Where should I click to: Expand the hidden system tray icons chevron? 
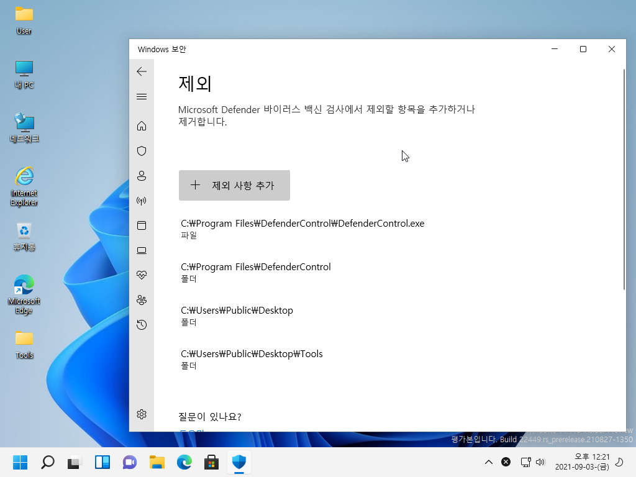pyautogui.click(x=489, y=462)
